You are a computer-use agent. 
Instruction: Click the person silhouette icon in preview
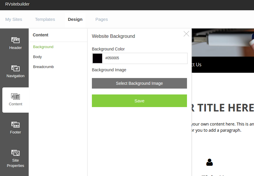(210, 162)
